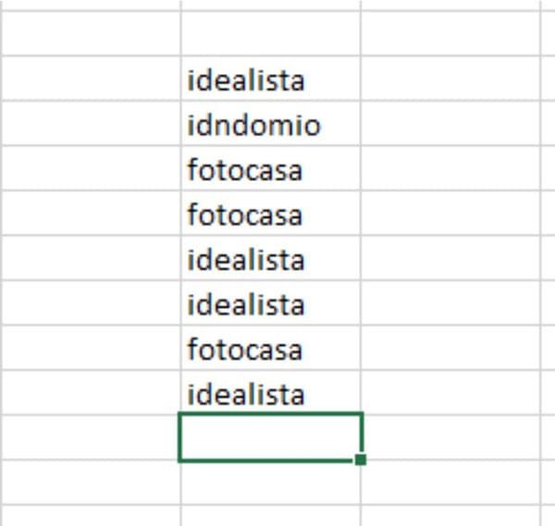The image size is (555, 526).
Task: Click the empty cell left of the first fotocasa
Action: pyautogui.click(x=90, y=170)
